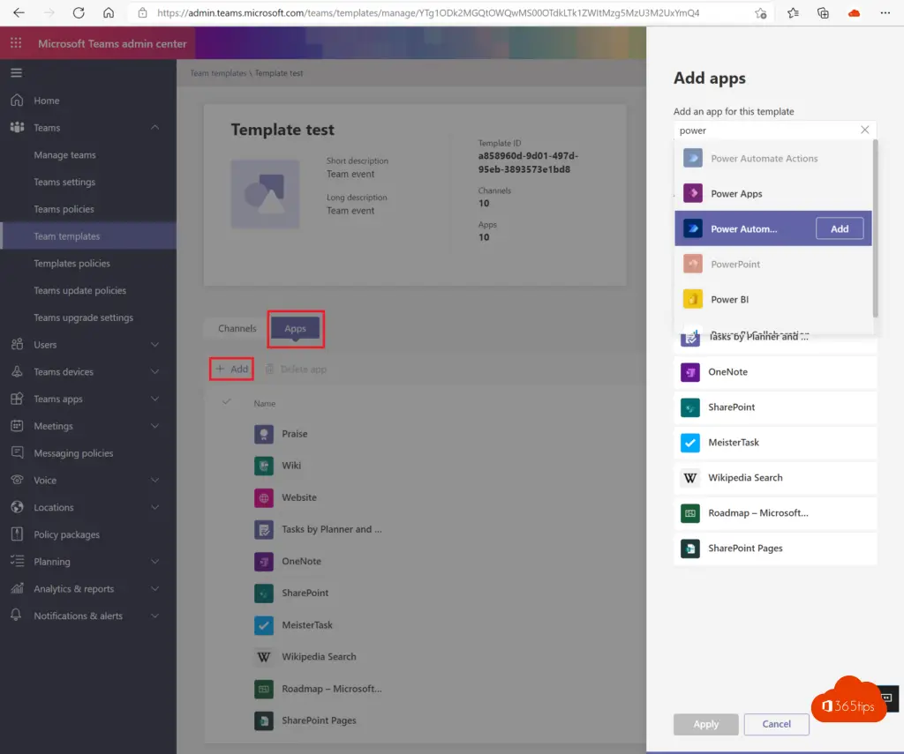Click Messaging policies sidebar icon

tap(17, 452)
